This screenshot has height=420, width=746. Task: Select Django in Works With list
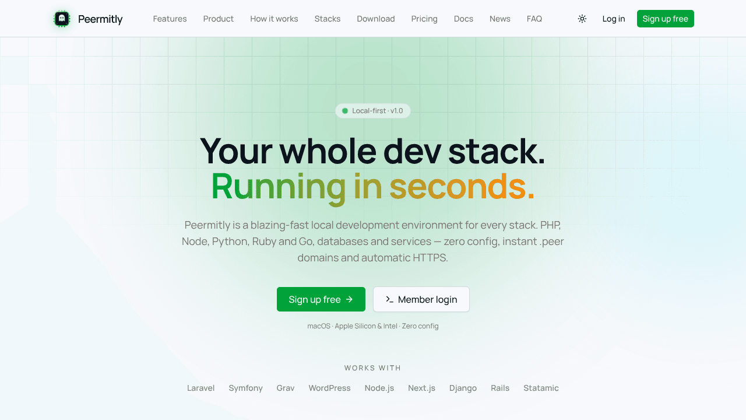463,388
